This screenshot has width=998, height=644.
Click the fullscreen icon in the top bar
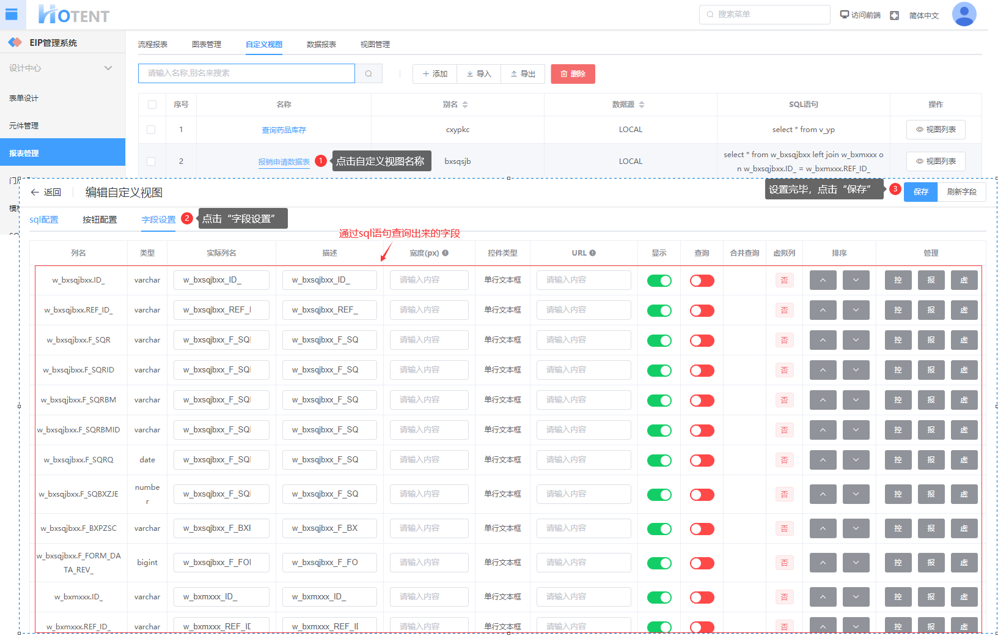[894, 15]
